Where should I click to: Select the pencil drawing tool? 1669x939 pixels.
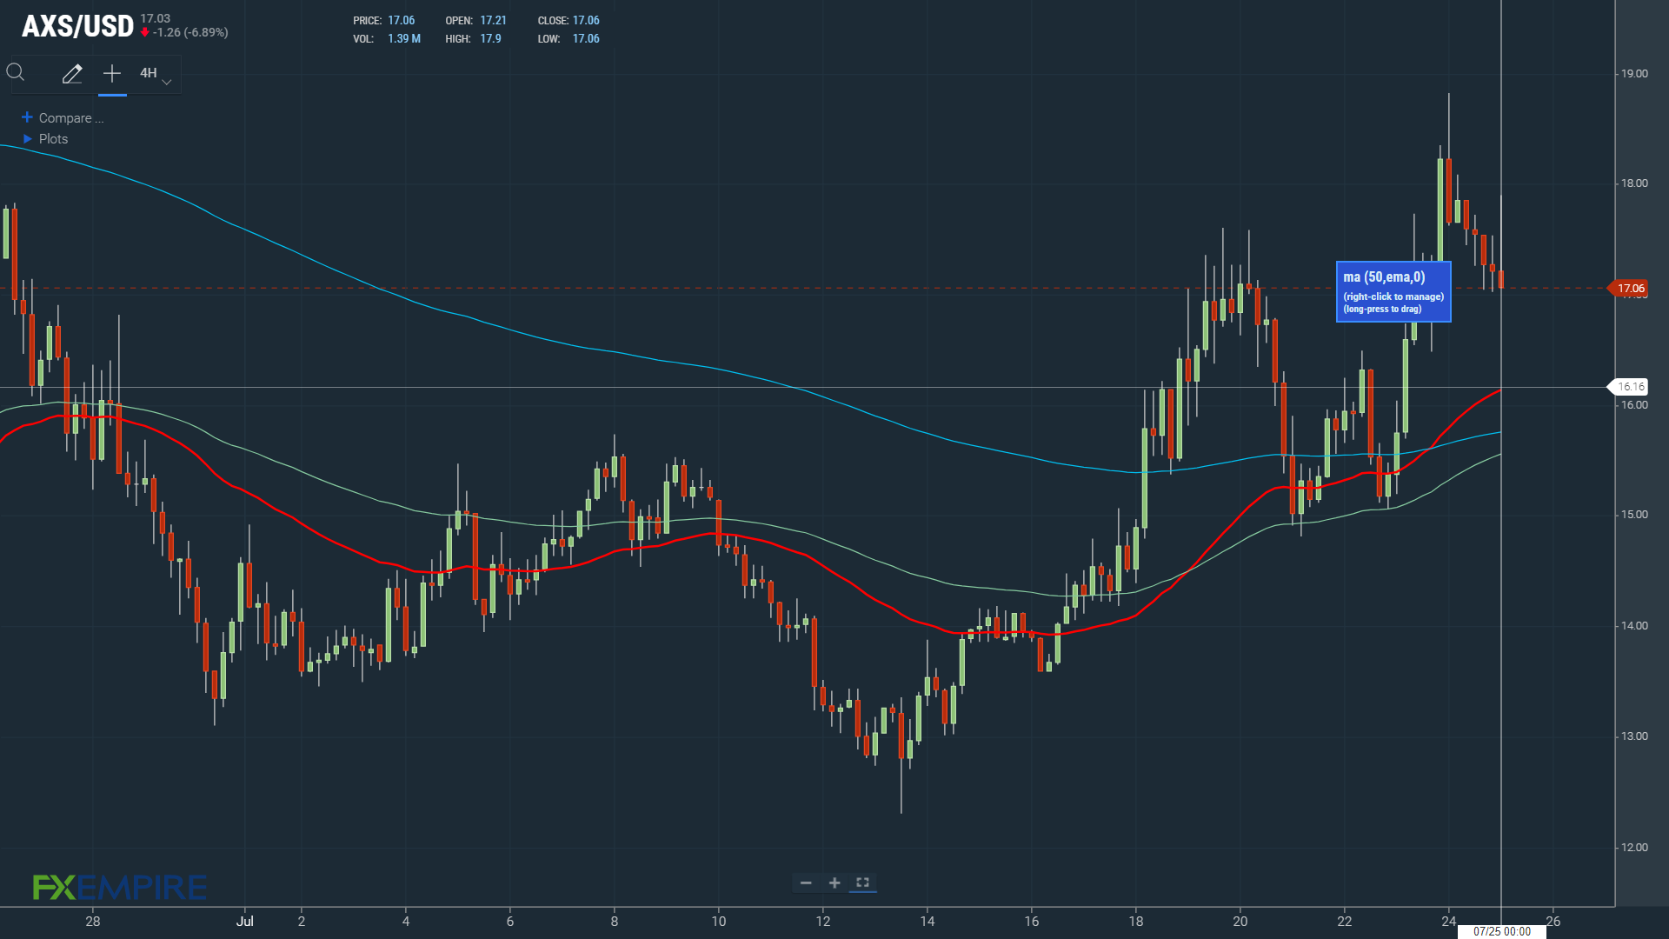tap(72, 74)
